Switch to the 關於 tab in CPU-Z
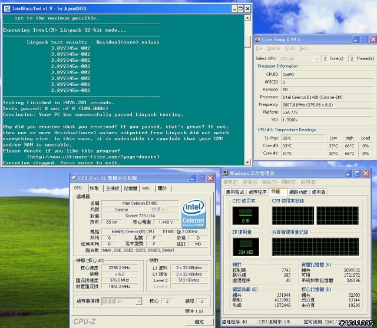Image resolution: width=377 pixels, height=328 pixels. [x=162, y=188]
